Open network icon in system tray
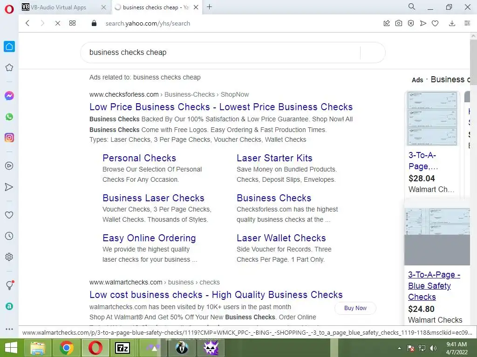 tap(422, 348)
